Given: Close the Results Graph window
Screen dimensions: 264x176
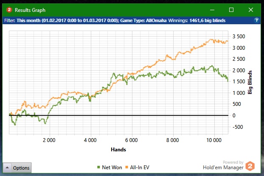Looking at the screenshot, I should tap(251, 10).
